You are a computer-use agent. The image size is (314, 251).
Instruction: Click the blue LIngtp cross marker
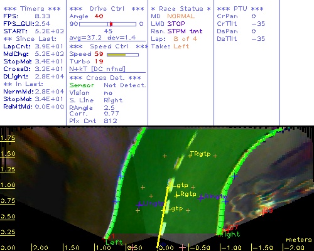click(x=139, y=205)
